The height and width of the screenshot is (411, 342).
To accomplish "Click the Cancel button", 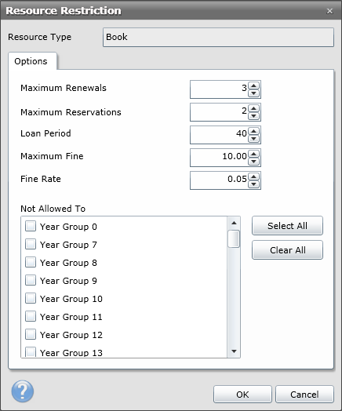I will click(x=304, y=395).
